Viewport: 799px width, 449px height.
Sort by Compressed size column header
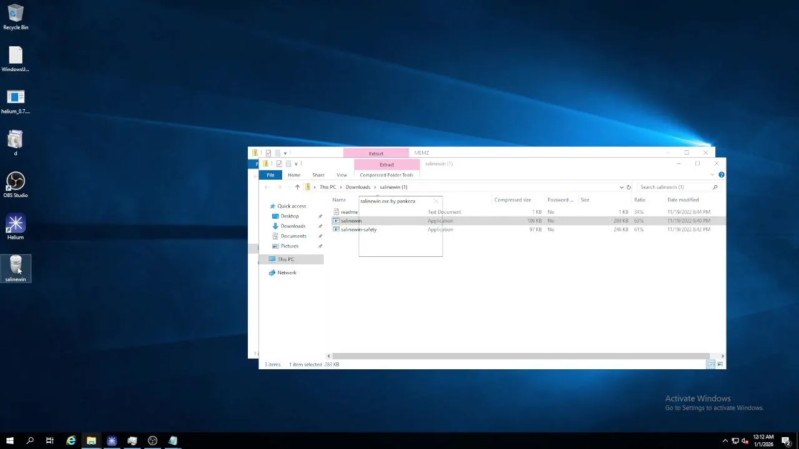point(512,200)
